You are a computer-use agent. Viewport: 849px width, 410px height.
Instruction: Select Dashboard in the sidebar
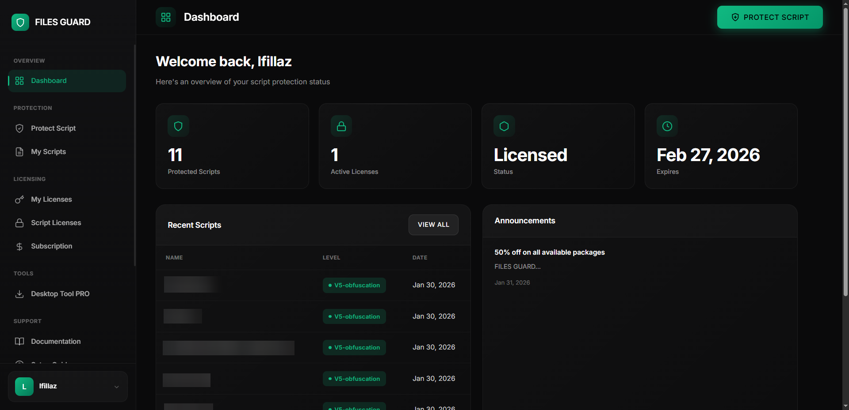pos(49,81)
